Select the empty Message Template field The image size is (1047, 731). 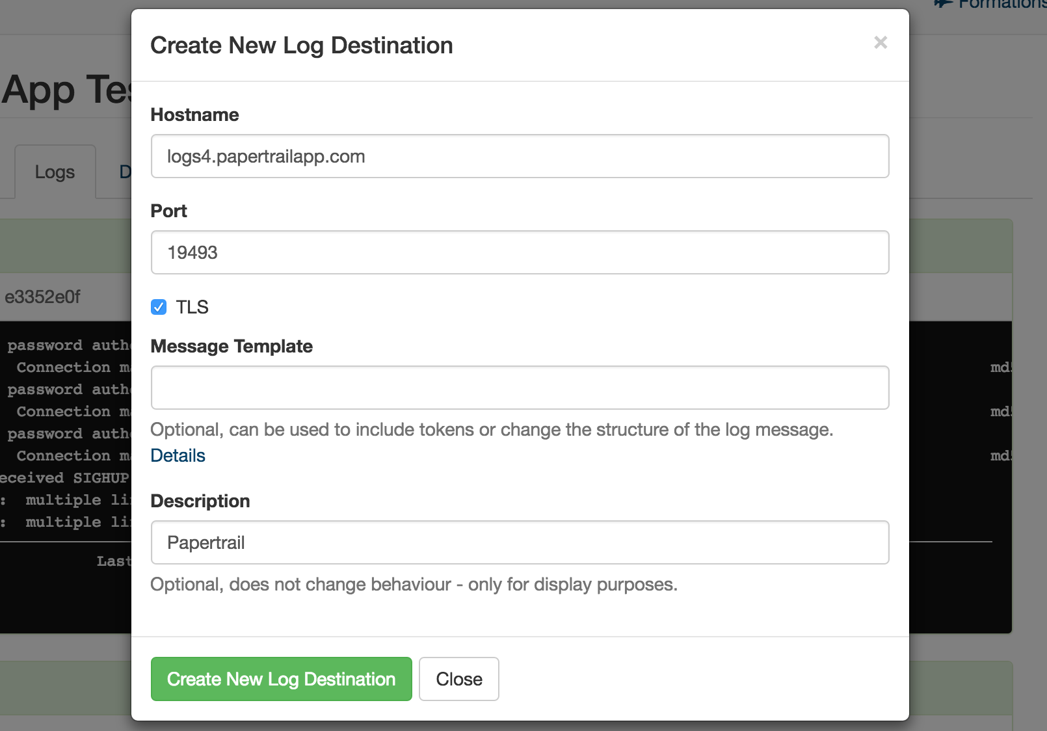[x=520, y=388]
